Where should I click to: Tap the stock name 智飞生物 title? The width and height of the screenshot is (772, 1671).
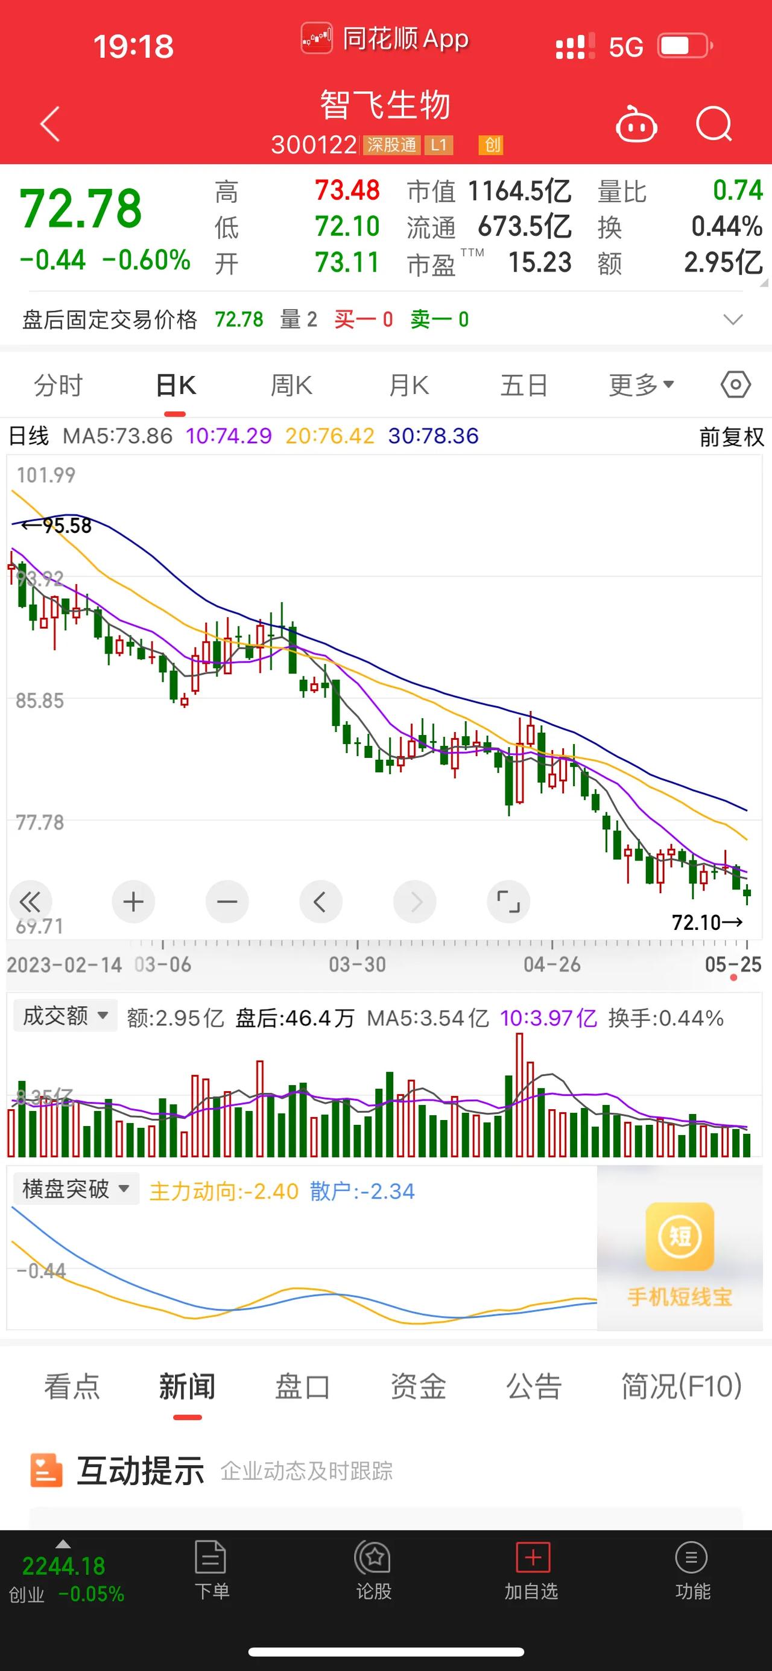[x=385, y=105]
